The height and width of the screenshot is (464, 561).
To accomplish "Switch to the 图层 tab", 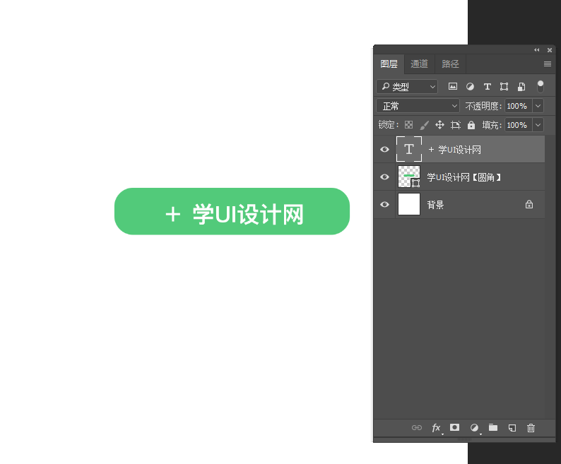I will [389, 64].
